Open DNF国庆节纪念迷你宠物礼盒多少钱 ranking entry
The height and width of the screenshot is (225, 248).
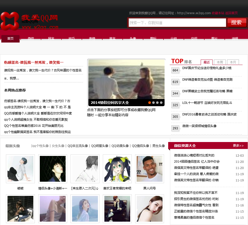(207, 68)
